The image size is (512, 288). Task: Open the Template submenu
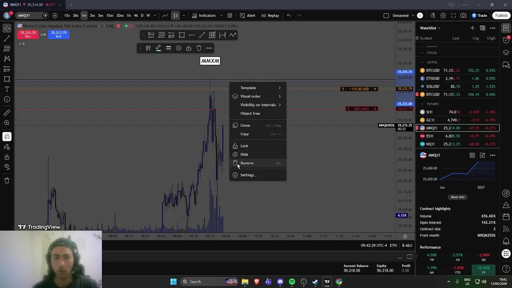click(258, 88)
